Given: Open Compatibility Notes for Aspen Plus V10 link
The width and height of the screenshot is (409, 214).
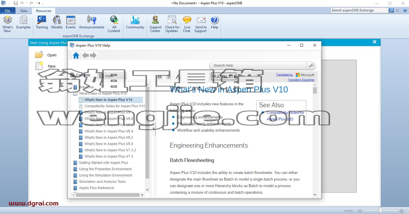Looking at the screenshot, I should [x=285, y=116].
